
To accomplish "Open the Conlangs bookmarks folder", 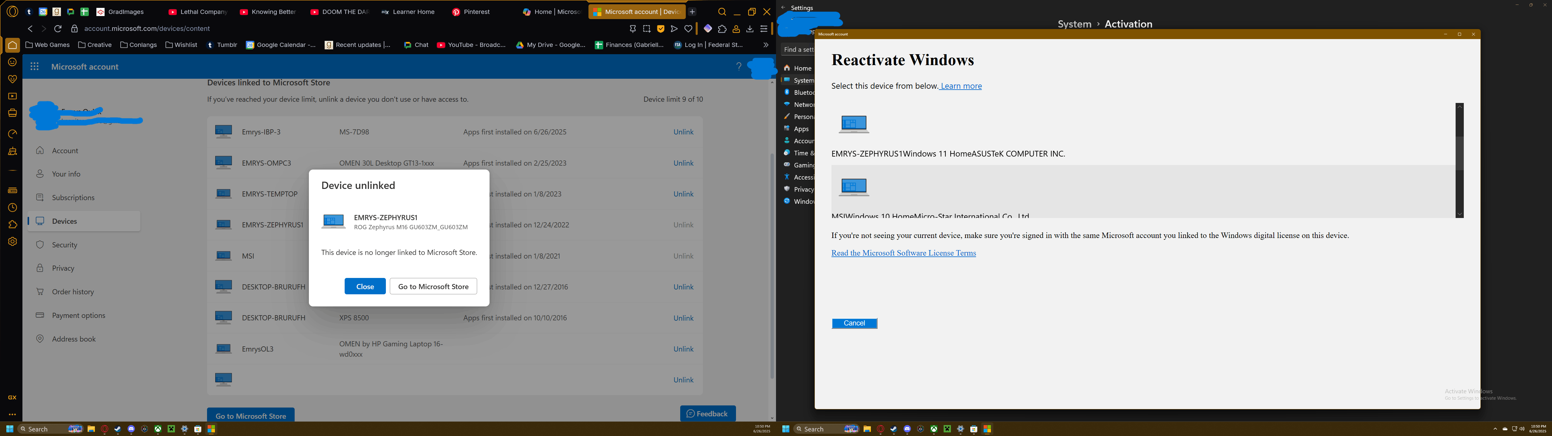I will (x=139, y=45).
